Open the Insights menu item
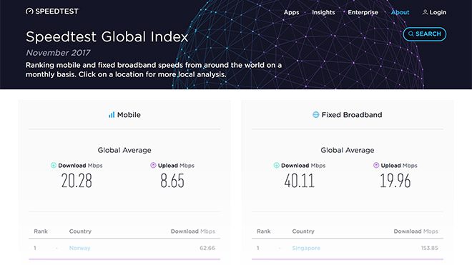The width and height of the screenshot is (472, 265). click(x=323, y=12)
